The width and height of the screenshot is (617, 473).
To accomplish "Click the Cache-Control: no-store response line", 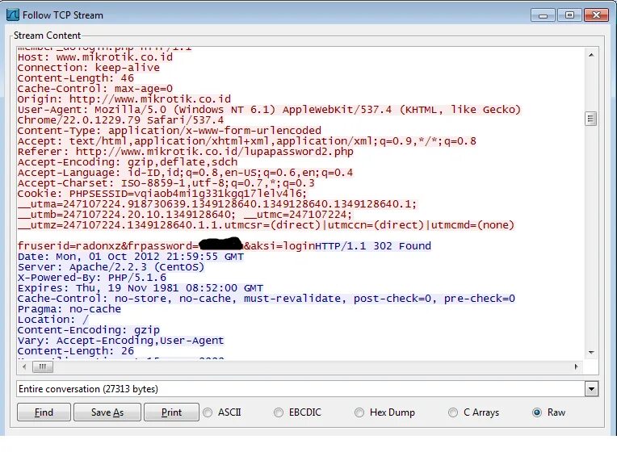I will coord(267,299).
